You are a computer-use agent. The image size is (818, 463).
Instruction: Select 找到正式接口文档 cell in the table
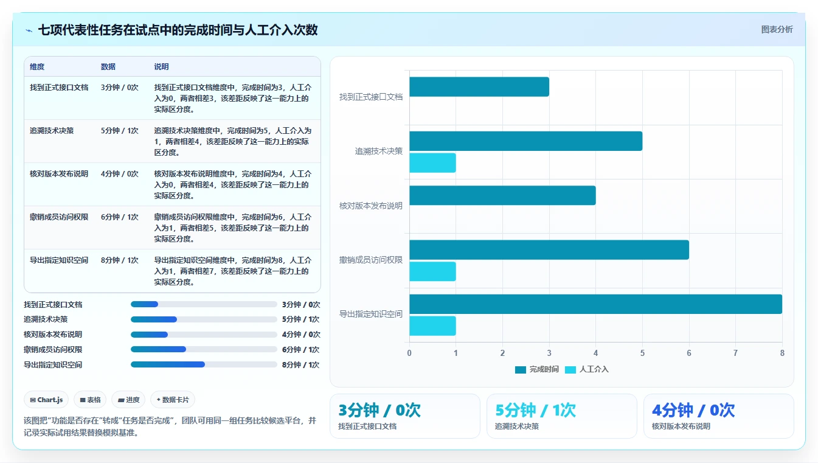[x=59, y=88]
